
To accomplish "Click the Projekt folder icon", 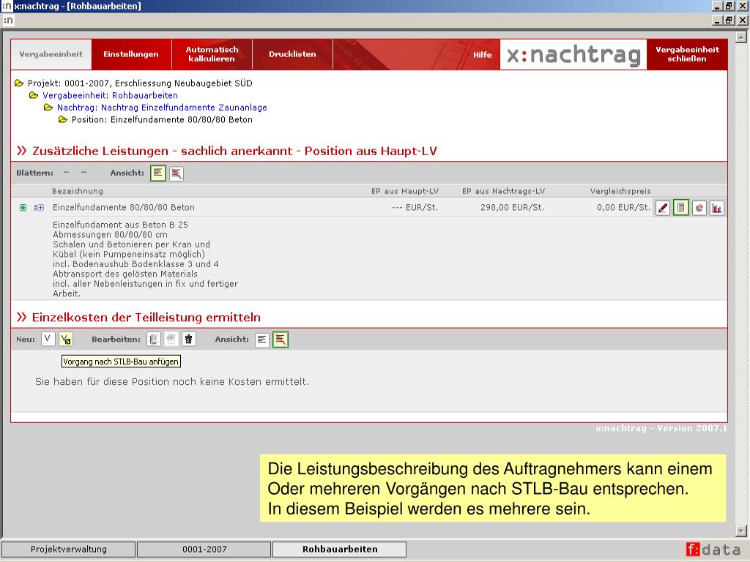I will (x=19, y=83).
